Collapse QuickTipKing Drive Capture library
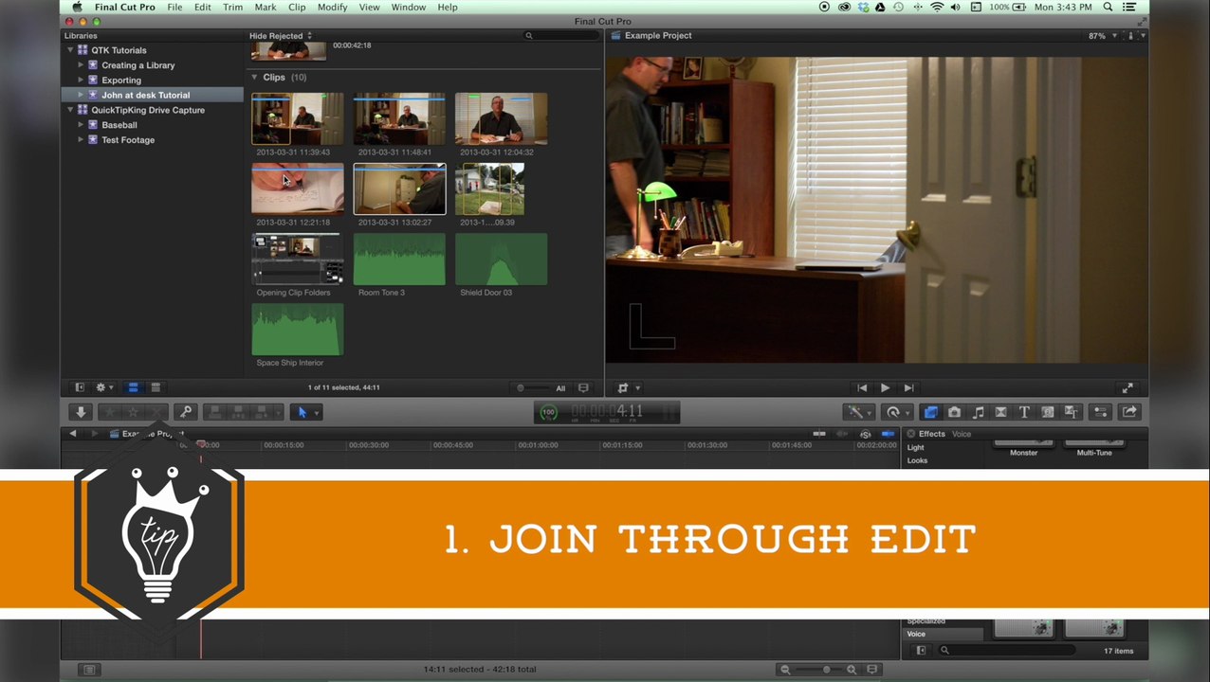This screenshot has height=682, width=1210. coord(70,110)
